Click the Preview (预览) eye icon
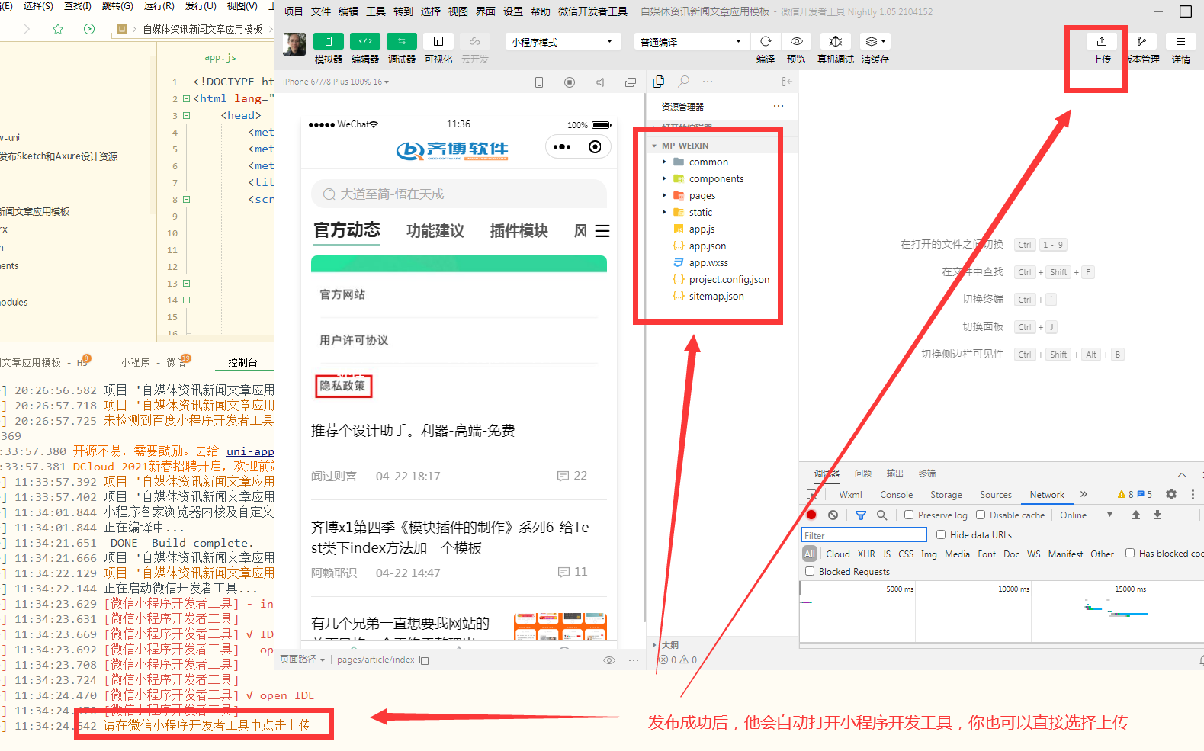 tap(797, 41)
